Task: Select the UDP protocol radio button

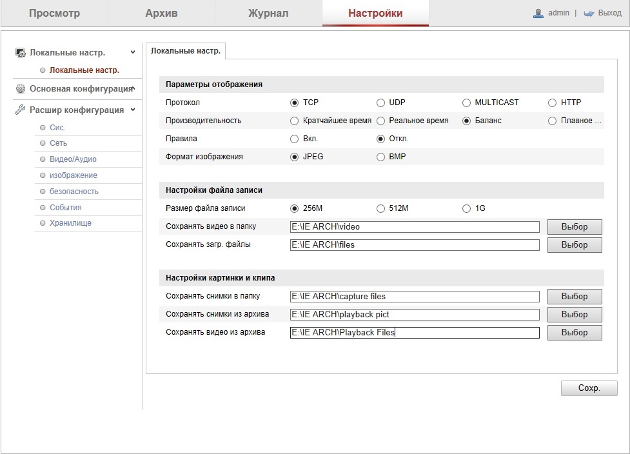Action: [x=380, y=103]
